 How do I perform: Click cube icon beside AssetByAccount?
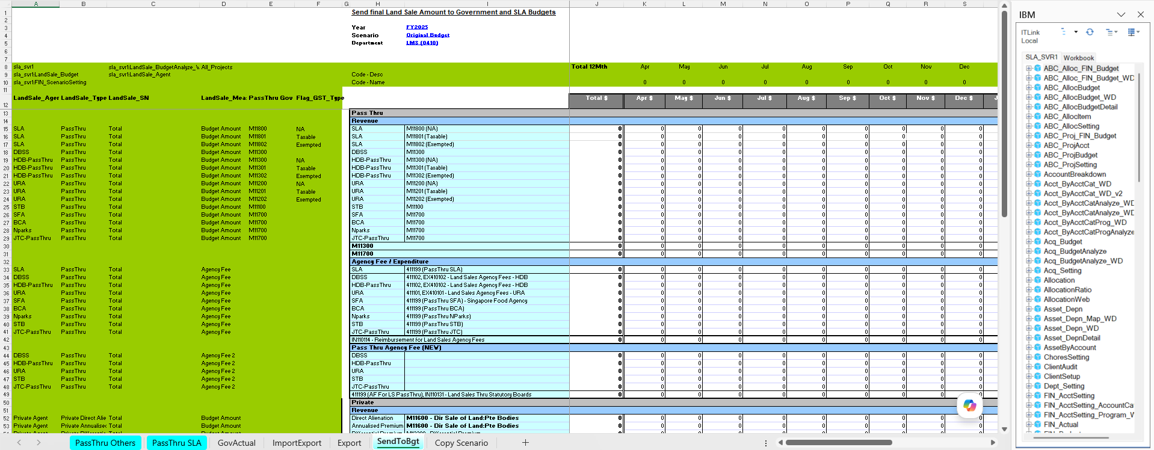[x=1037, y=348]
